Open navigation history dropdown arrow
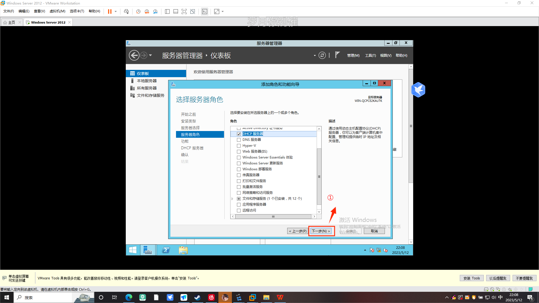 [x=150, y=55]
